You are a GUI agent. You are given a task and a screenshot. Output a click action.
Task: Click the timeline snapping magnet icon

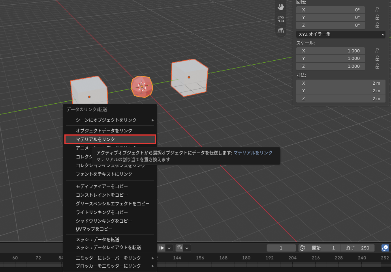tap(179, 248)
